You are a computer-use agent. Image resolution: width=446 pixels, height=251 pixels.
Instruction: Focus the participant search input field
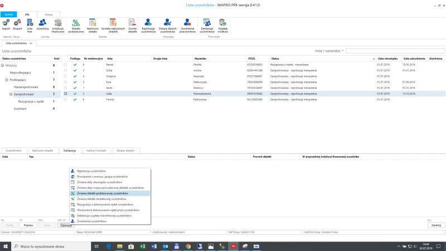pos(395,51)
